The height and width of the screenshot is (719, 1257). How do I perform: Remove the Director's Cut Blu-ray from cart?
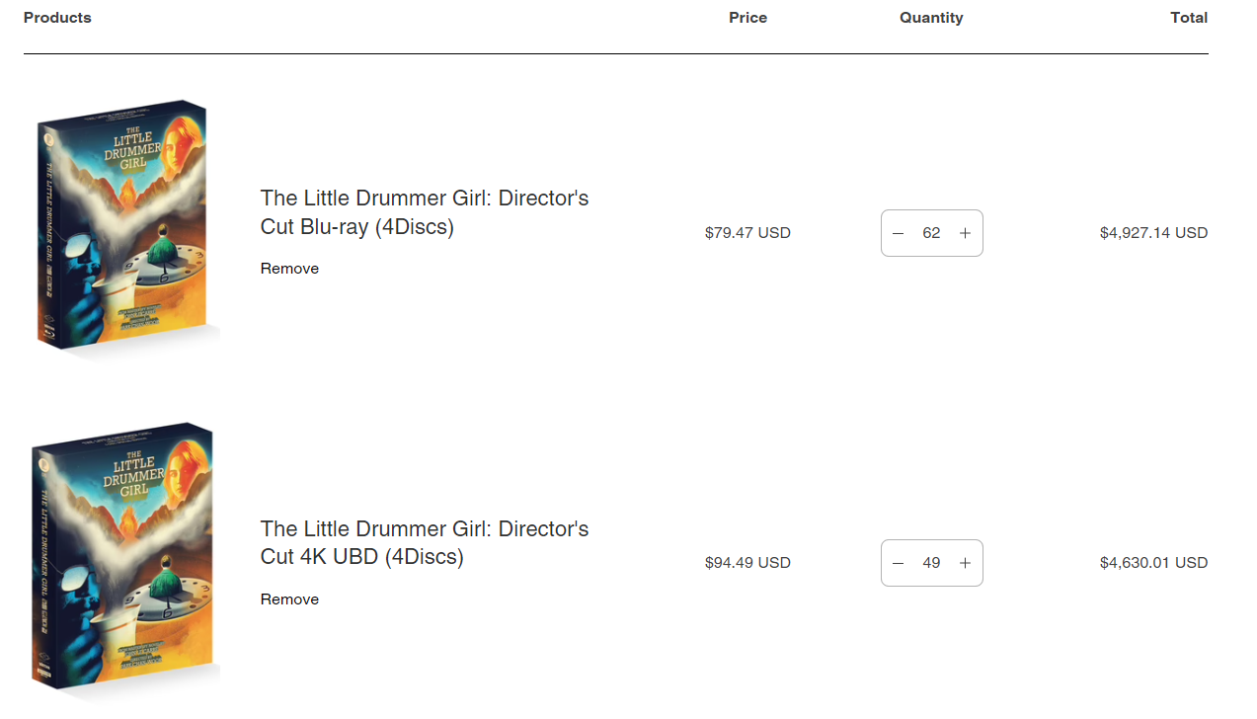pyautogui.click(x=289, y=269)
